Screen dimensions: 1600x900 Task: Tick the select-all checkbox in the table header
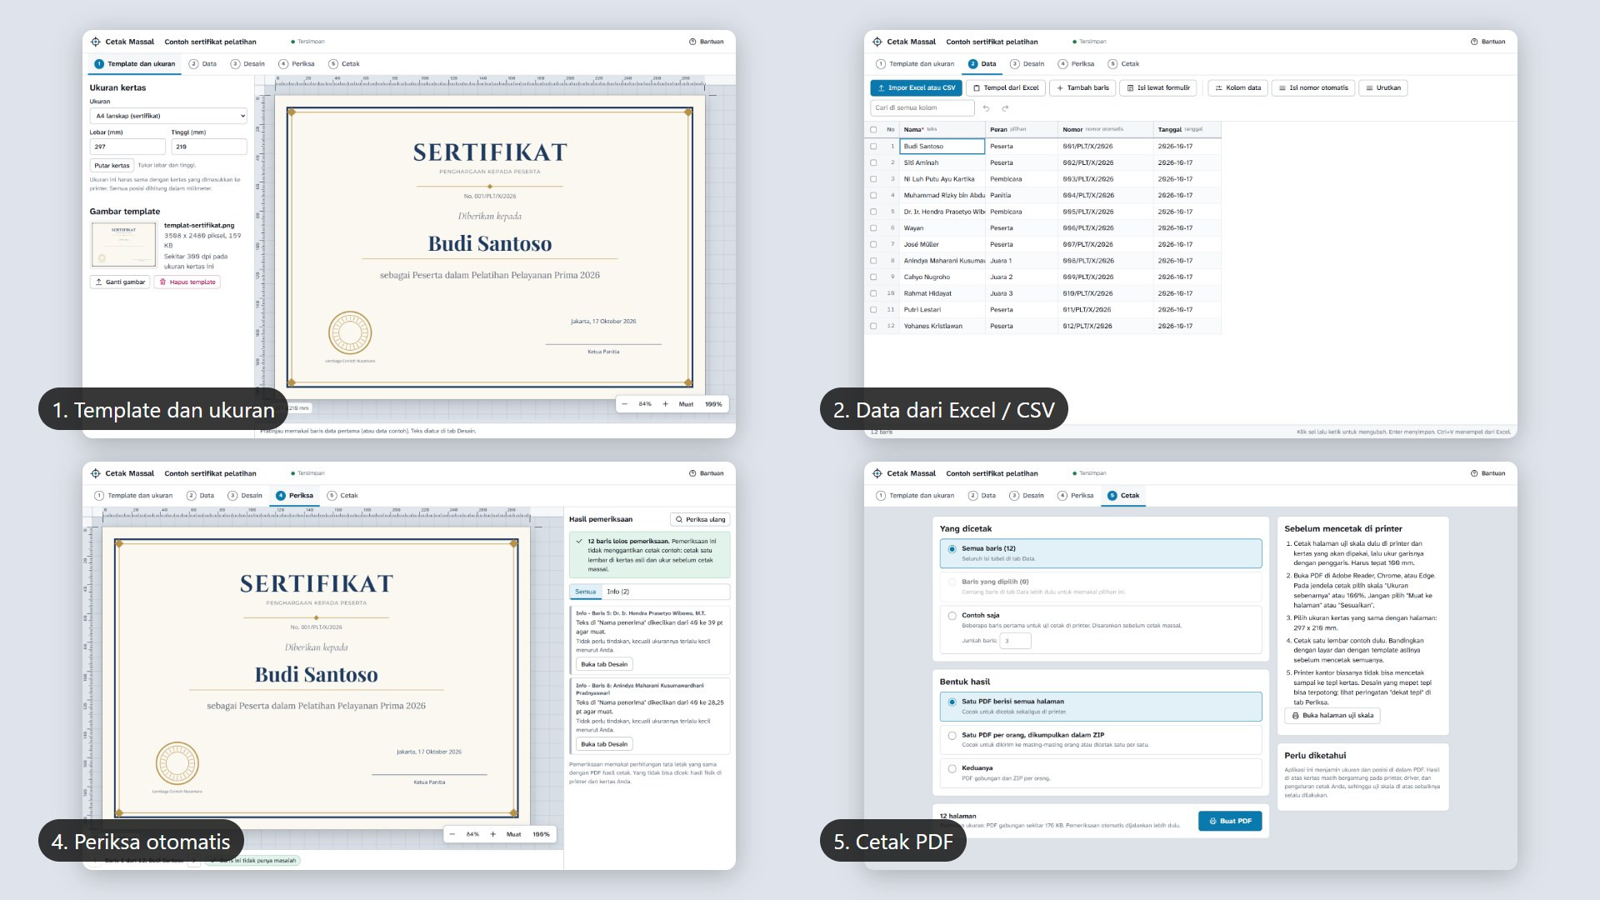pos(873,129)
